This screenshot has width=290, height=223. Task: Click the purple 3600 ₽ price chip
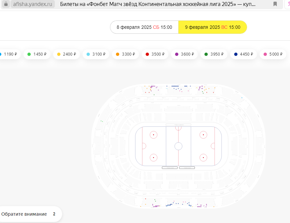click(x=184, y=54)
